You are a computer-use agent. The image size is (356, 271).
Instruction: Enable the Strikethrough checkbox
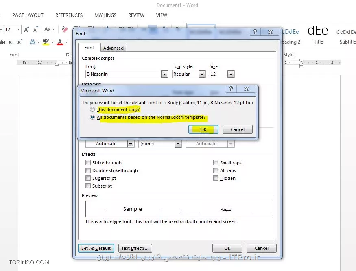88,163
